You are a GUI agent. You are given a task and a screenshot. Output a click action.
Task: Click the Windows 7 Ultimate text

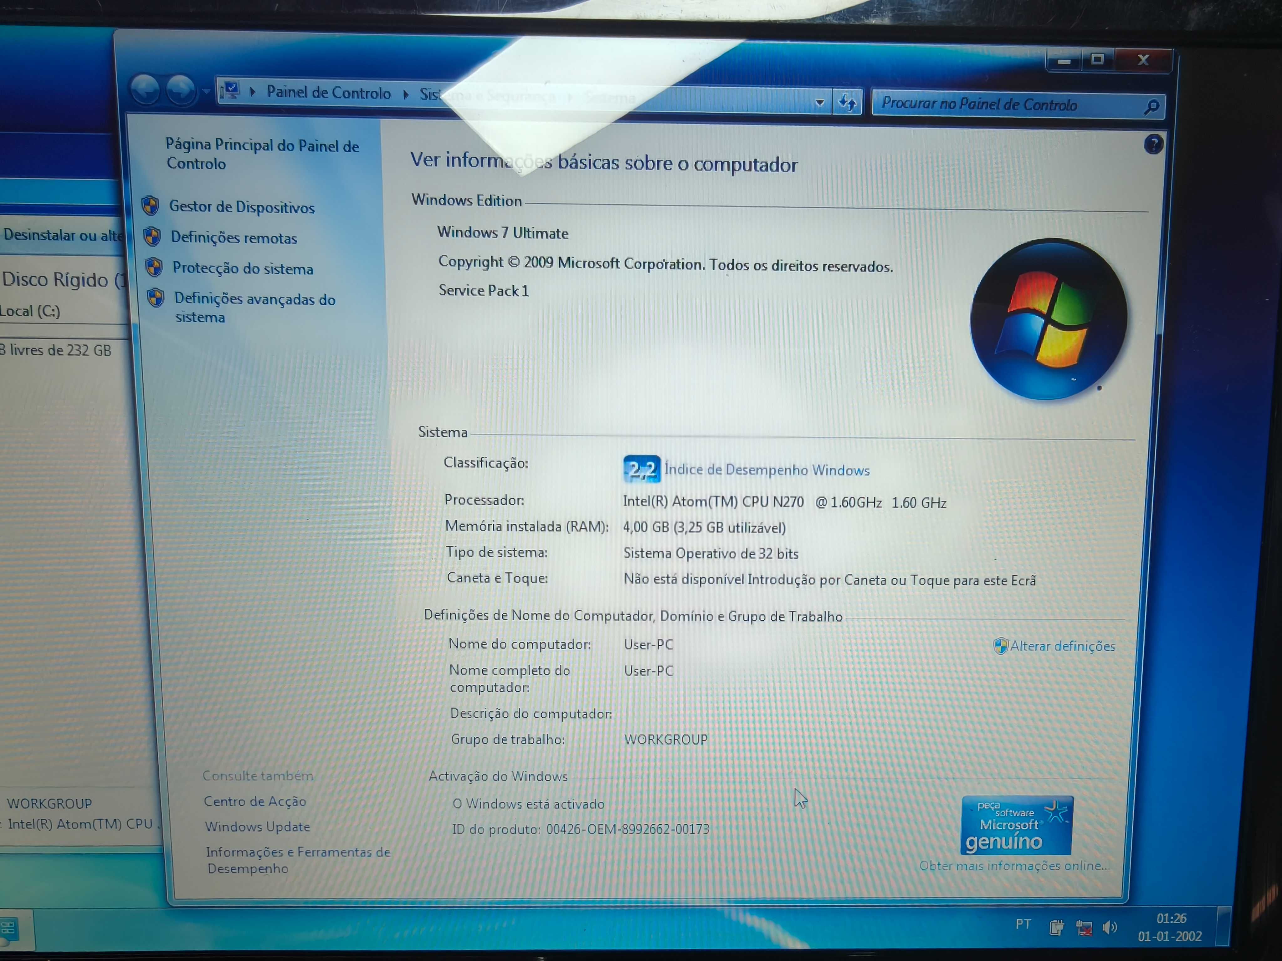[502, 233]
